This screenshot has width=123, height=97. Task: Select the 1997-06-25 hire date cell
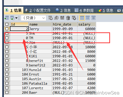point(65,79)
